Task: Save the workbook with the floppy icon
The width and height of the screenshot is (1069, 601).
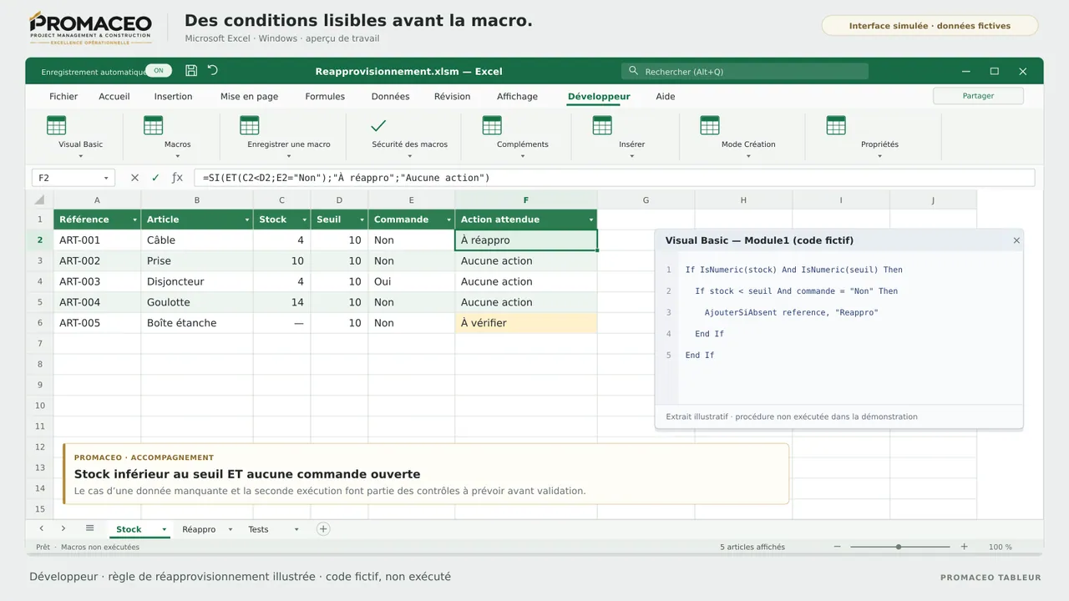Action: click(x=191, y=71)
